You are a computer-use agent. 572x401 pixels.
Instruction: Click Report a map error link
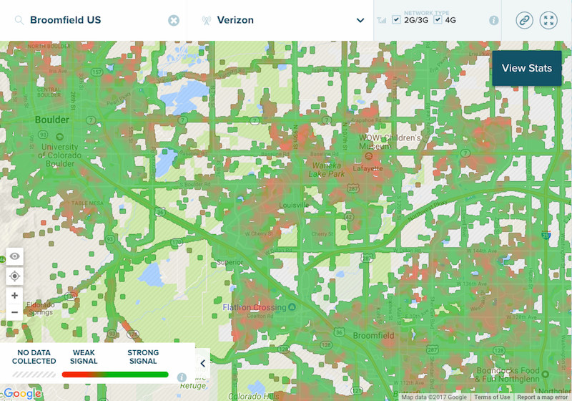click(x=543, y=397)
